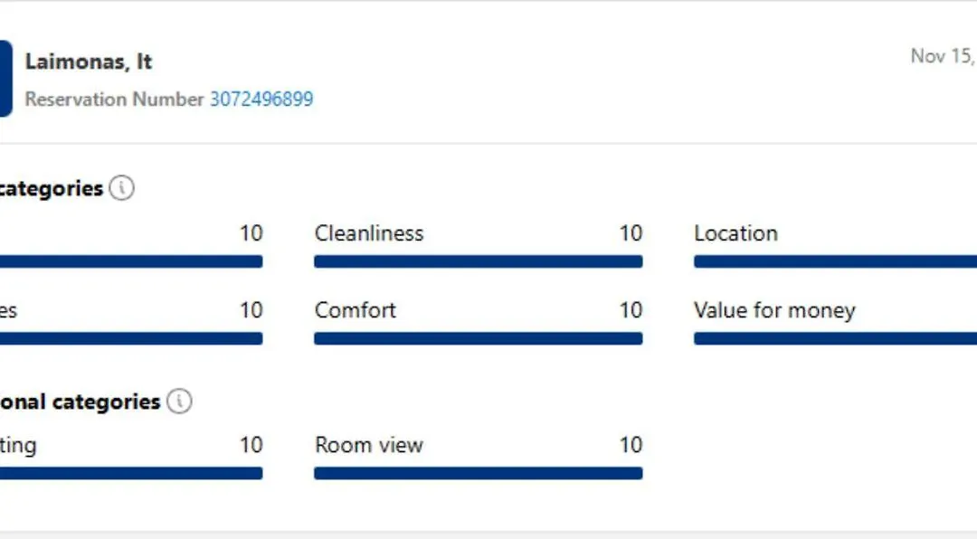Open reservation number 3072496899 link
This screenshot has width=977, height=539.
coord(261,99)
